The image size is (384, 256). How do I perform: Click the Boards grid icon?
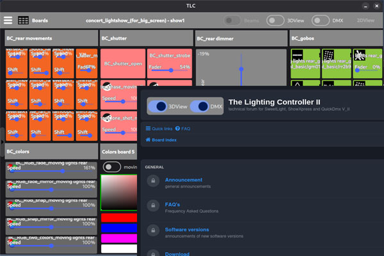click(23, 20)
